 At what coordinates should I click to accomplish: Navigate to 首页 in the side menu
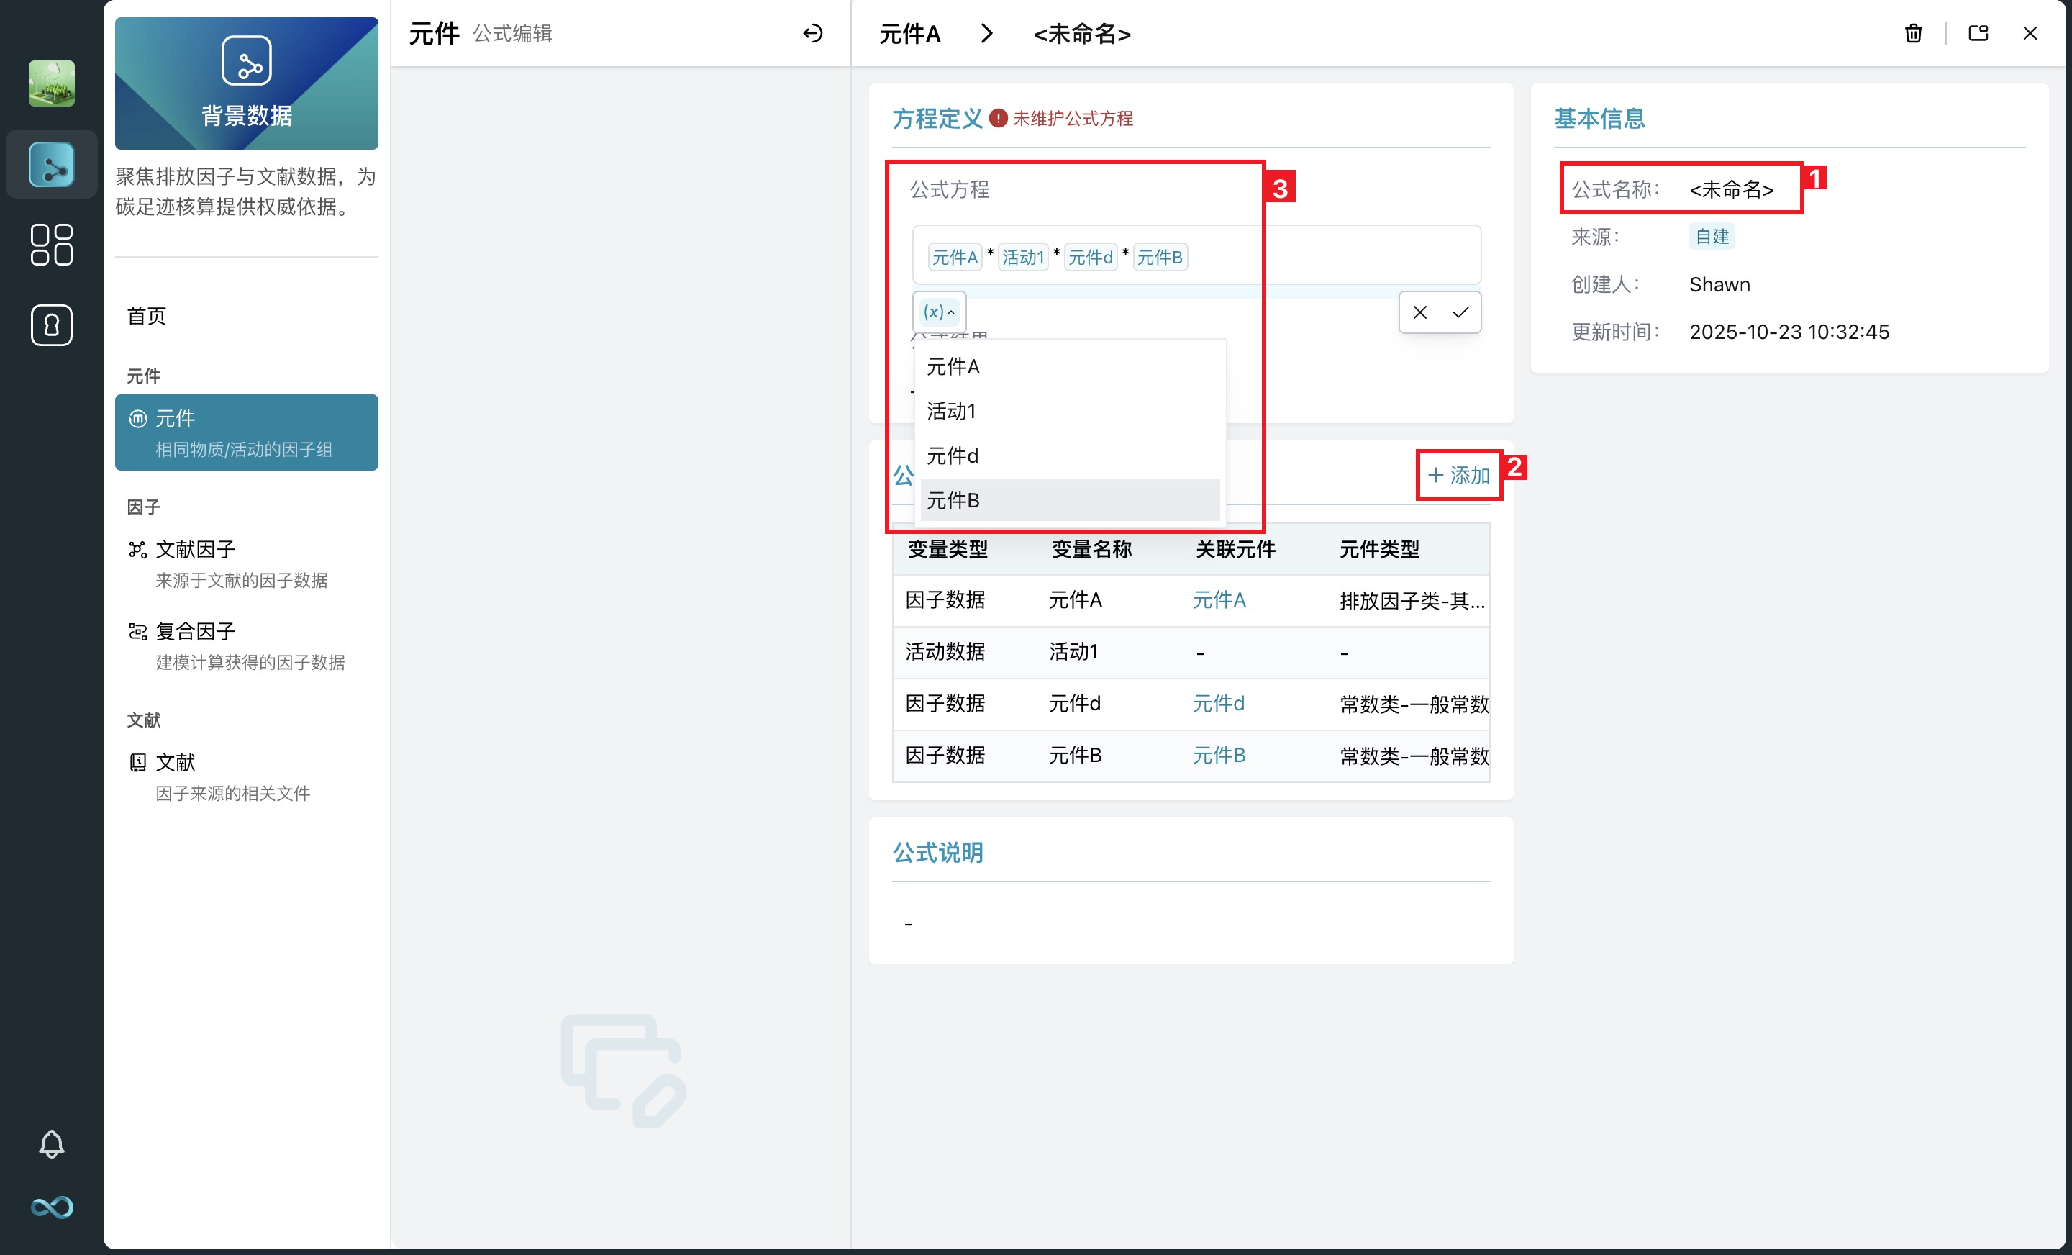(145, 315)
